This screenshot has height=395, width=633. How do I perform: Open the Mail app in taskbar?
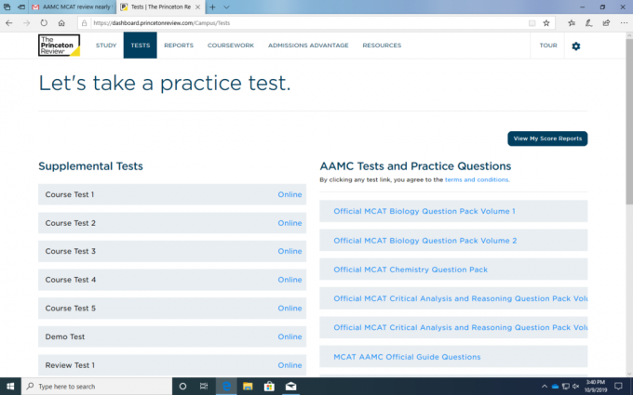click(x=290, y=386)
